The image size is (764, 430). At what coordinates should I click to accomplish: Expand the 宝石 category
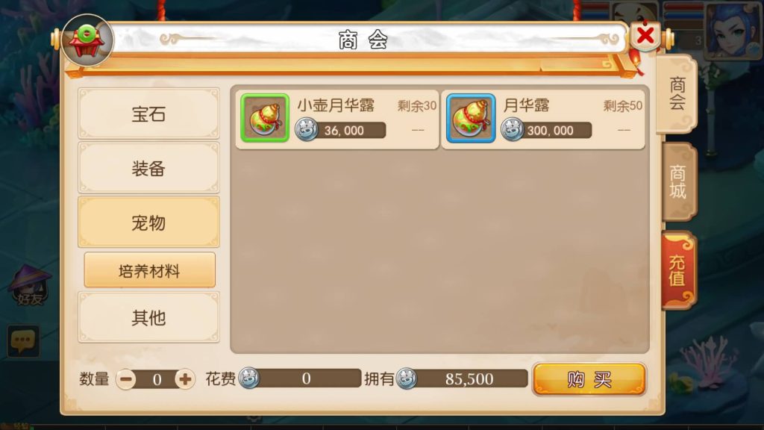pyautogui.click(x=148, y=114)
